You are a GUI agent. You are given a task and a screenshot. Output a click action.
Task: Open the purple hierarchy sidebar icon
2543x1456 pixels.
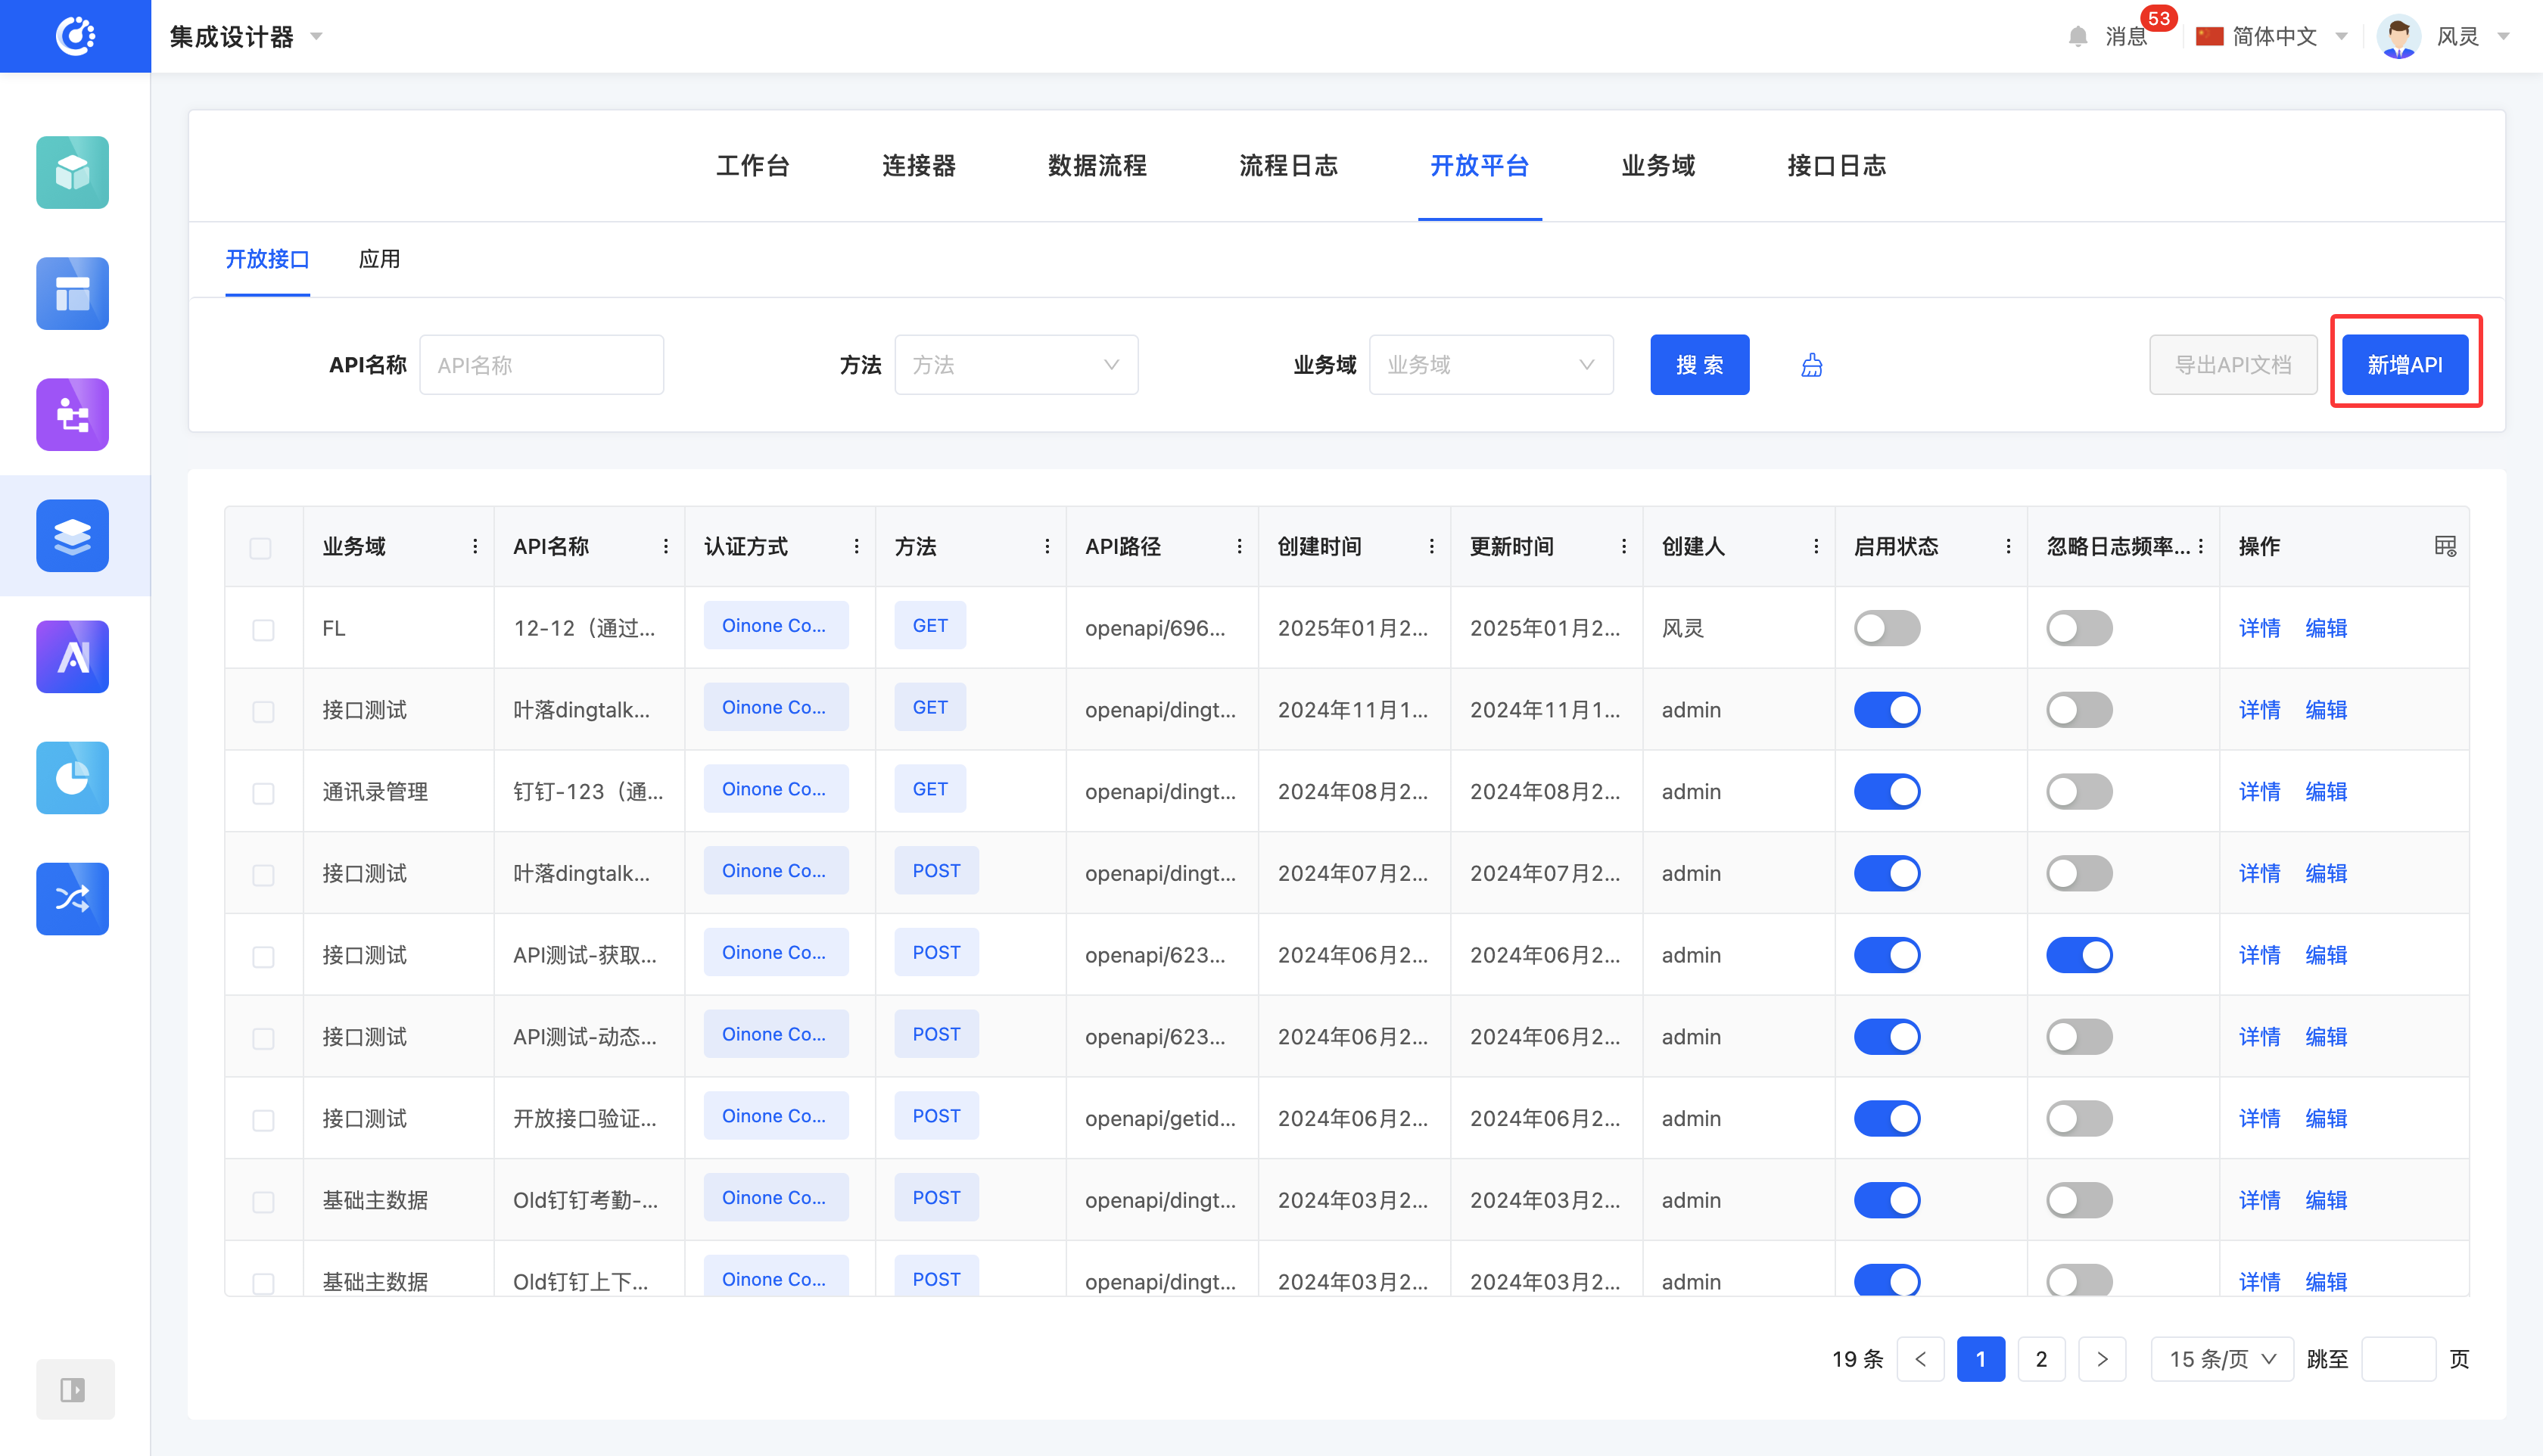[x=72, y=415]
